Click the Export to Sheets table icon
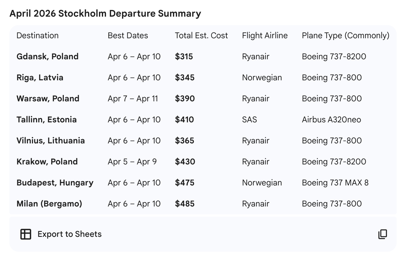Viewport: 411px width, 257px height. (26, 234)
